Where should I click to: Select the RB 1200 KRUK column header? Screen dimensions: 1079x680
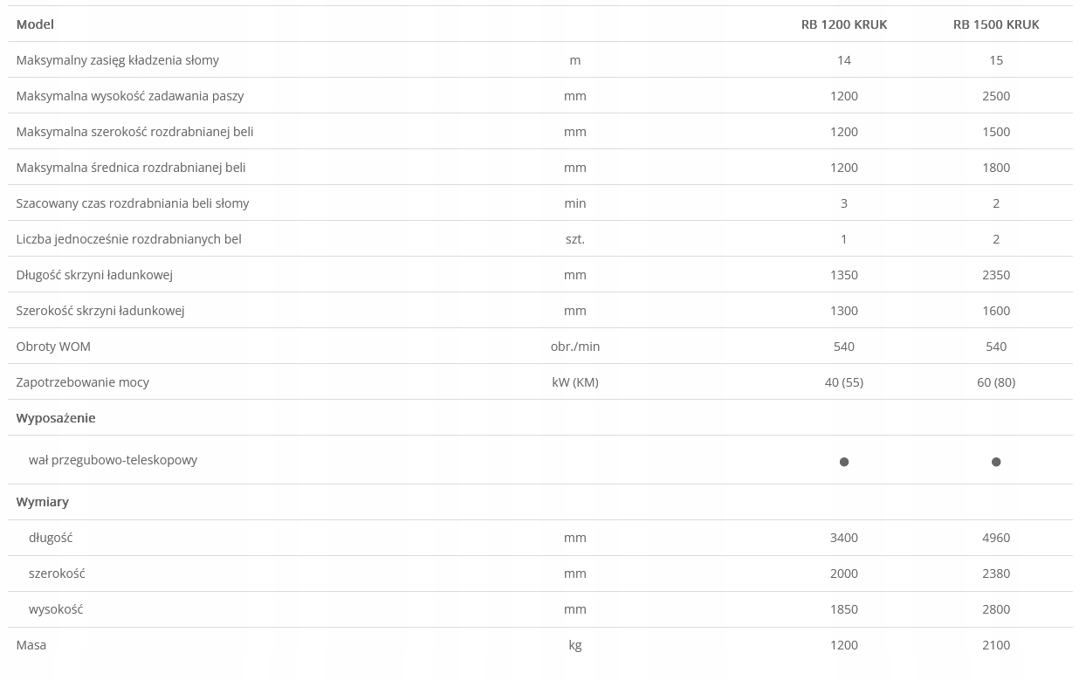click(x=844, y=24)
